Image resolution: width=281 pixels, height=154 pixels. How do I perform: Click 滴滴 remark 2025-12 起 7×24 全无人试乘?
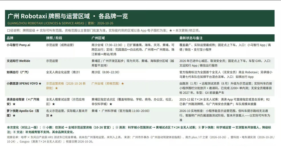[x=225, y=102]
